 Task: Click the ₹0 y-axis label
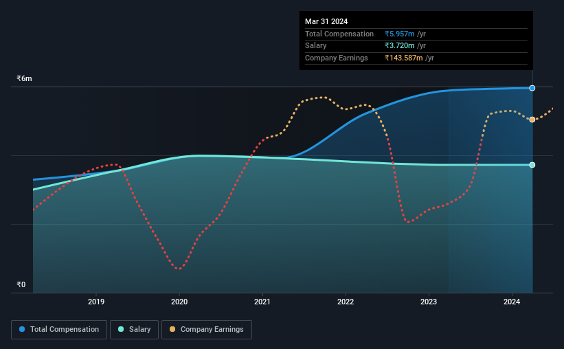(x=21, y=284)
